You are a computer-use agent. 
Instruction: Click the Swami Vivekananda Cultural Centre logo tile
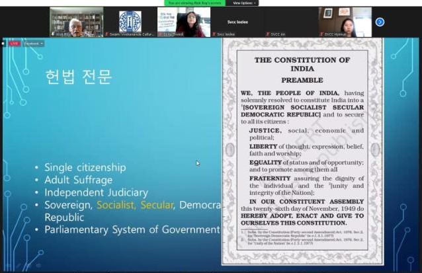point(130,21)
